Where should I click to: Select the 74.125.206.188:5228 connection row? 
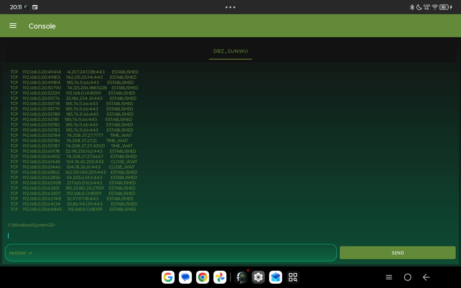[74, 88]
